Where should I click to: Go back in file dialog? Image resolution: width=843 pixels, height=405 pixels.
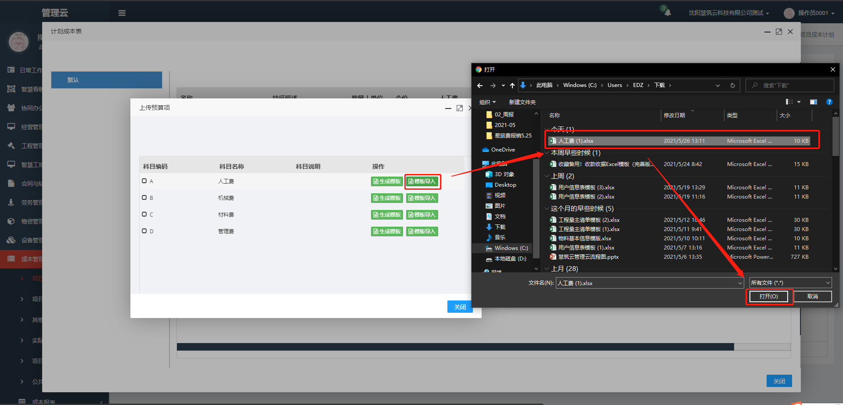tap(480, 86)
